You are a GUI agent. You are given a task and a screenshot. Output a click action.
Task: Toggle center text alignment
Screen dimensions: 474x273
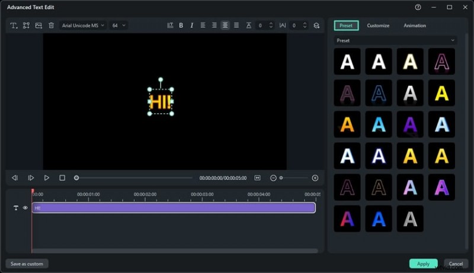[x=225, y=25]
